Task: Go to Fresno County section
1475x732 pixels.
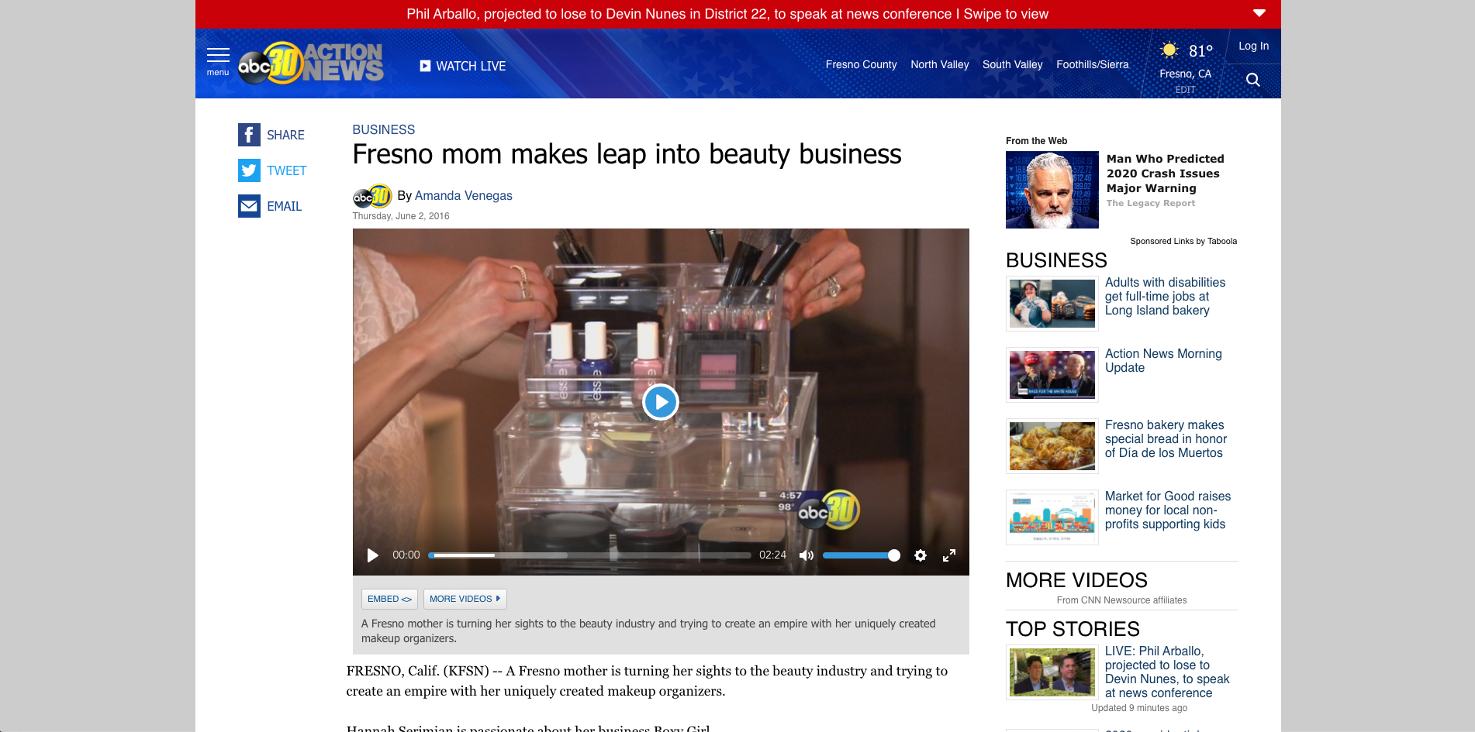Action: pyautogui.click(x=861, y=64)
